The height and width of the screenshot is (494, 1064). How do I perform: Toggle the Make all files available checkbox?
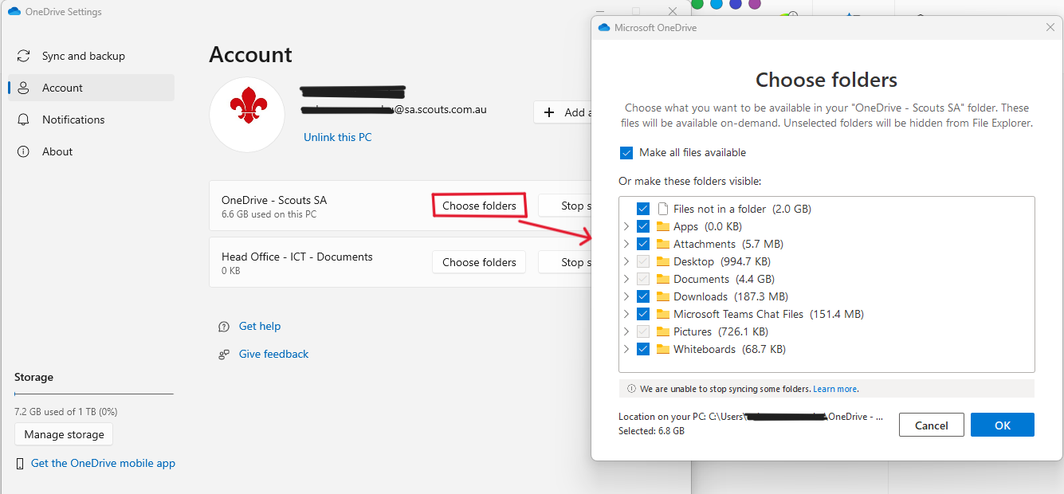click(x=626, y=153)
